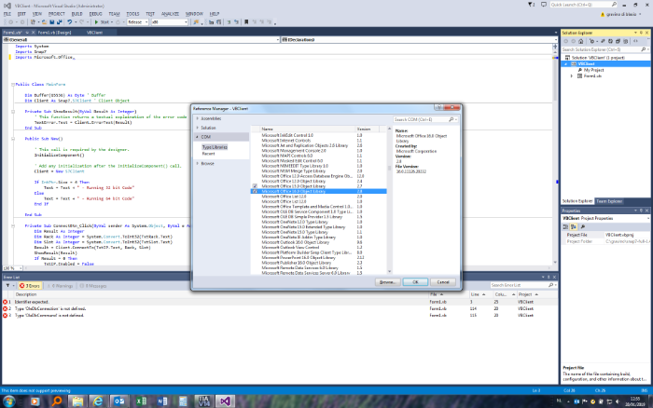Click the notifications flag icon
The width and height of the screenshot is (653, 408).
pos(532,5)
